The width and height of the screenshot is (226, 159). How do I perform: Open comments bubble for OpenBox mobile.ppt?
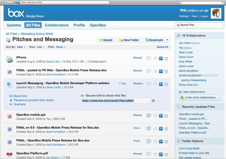(149, 115)
